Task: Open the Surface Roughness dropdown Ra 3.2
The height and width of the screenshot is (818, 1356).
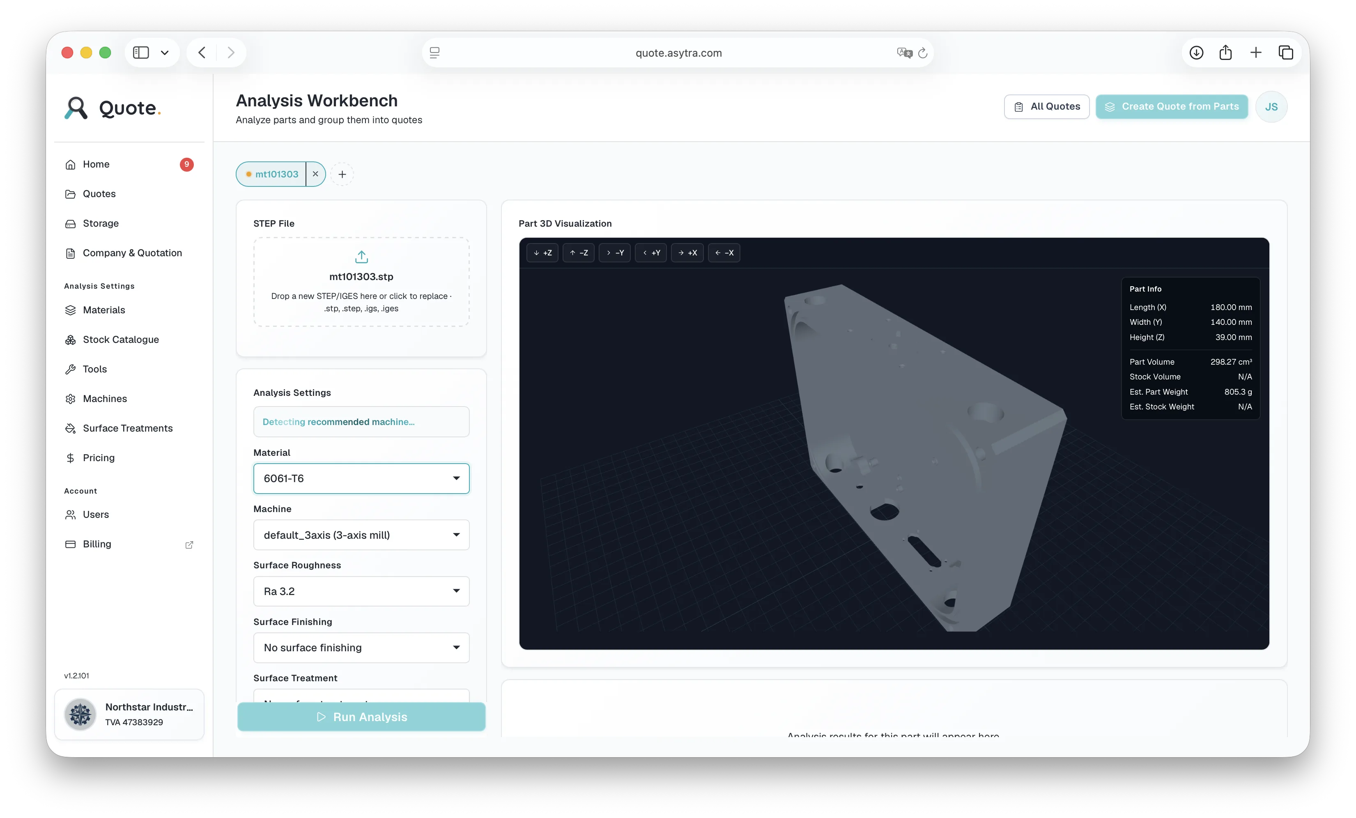Action: [x=361, y=591]
